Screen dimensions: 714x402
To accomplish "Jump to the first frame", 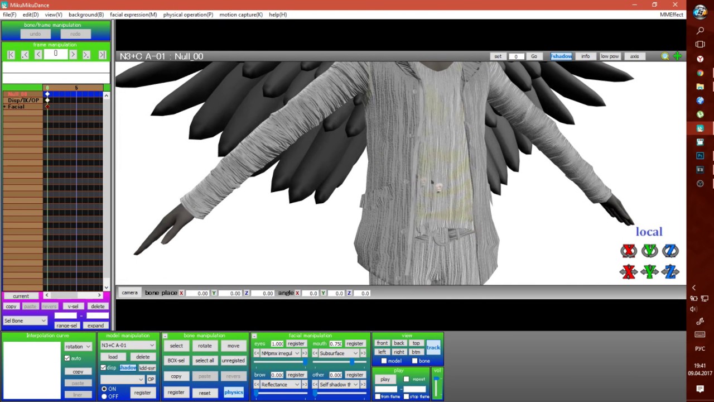I will point(11,55).
